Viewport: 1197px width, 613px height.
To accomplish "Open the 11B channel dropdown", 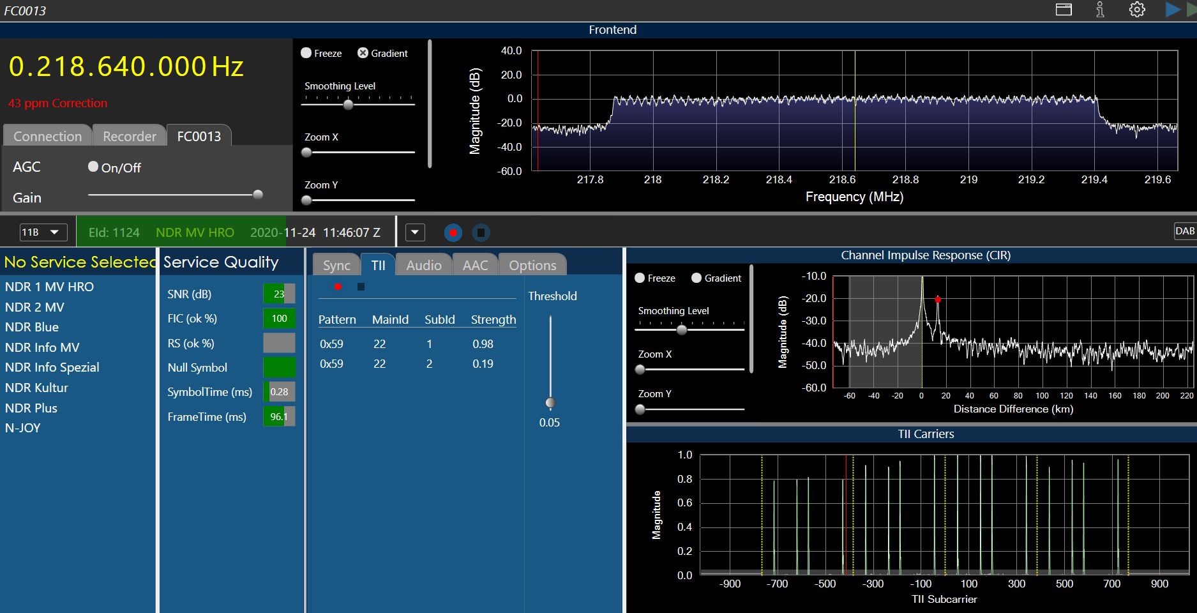I will point(43,232).
